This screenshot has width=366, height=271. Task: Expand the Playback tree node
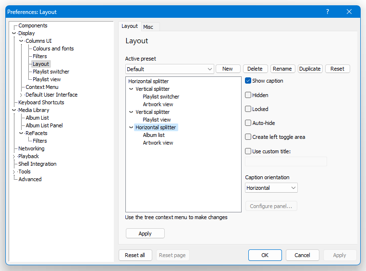tap(14, 156)
